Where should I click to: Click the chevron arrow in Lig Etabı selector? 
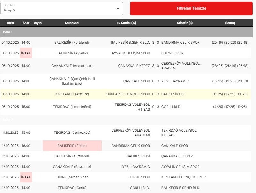coord(118,8)
